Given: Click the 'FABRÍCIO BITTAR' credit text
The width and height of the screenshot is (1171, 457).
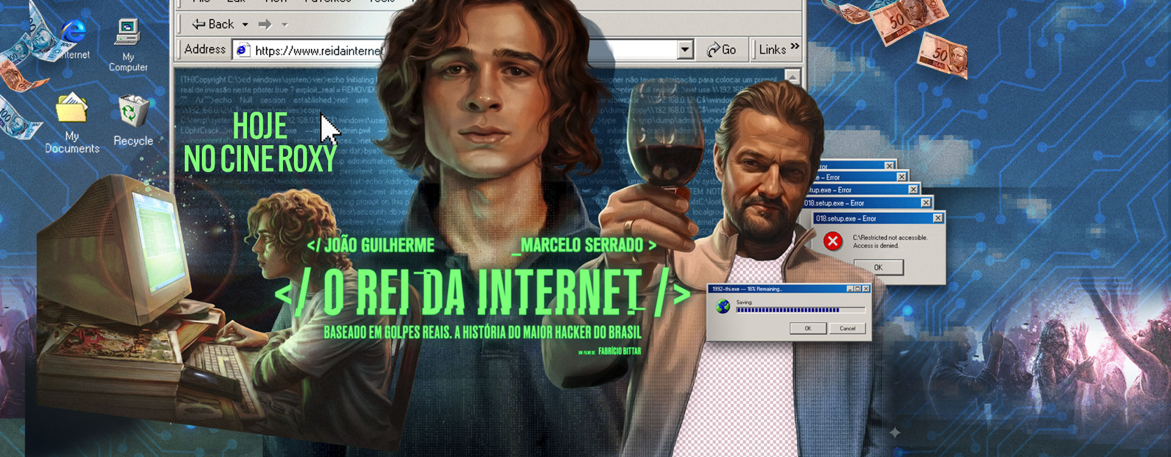Looking at the screenshot, I should (x=620, y=351).
